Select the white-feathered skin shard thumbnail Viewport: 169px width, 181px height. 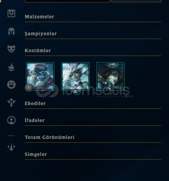tap(75, 76)
